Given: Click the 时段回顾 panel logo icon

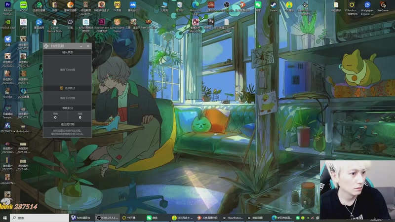Looking at the screenshot, I should (x=46, y=46).
